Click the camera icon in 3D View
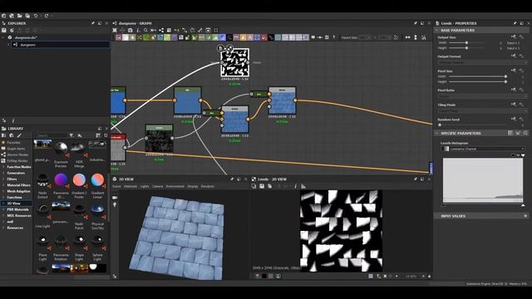 115,198
